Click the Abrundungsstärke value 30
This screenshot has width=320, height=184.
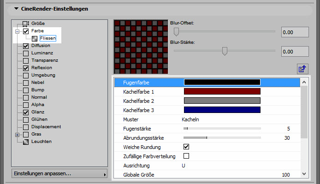287,138
